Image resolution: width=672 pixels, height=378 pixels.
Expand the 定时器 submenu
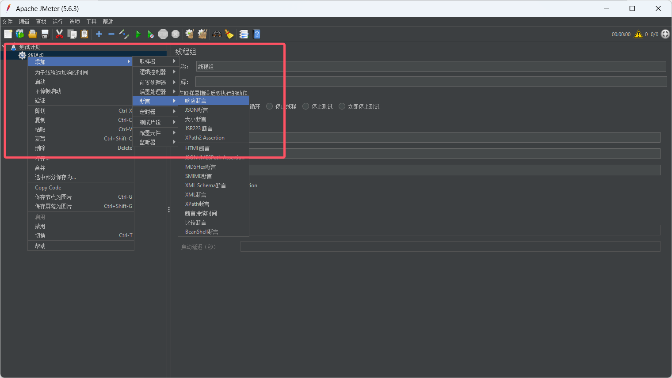click(x=156, y=112)
